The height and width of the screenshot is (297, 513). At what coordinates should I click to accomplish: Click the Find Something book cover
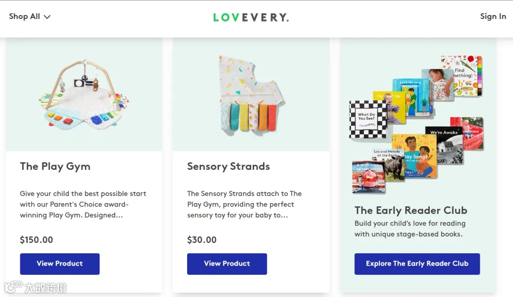coord(463,76)
